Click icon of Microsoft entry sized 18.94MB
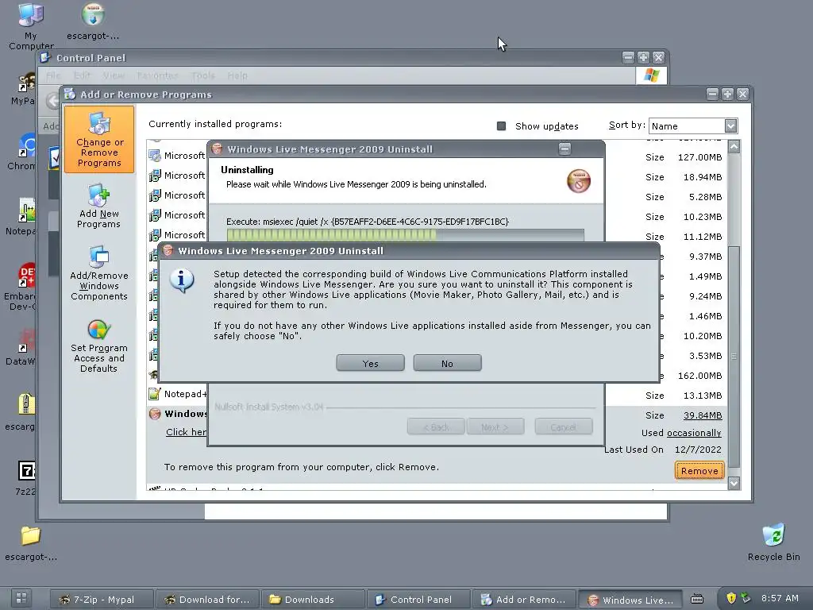 tap(155, 176)
